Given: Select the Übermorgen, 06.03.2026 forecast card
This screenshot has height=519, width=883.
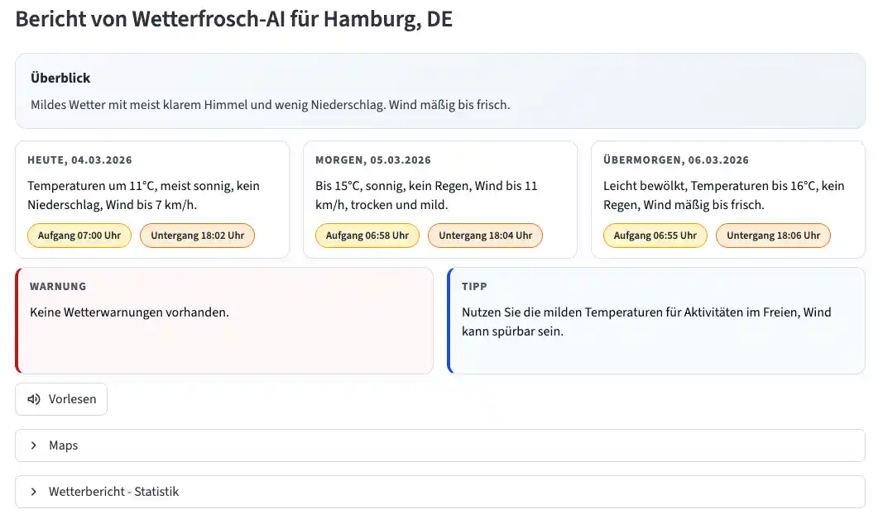Looking at the screenshot, I should [x=728, y=194].
